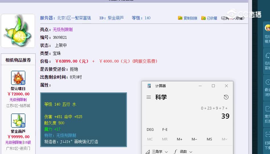Click the 魔力 +17 attribute line

tap(52, 129)
